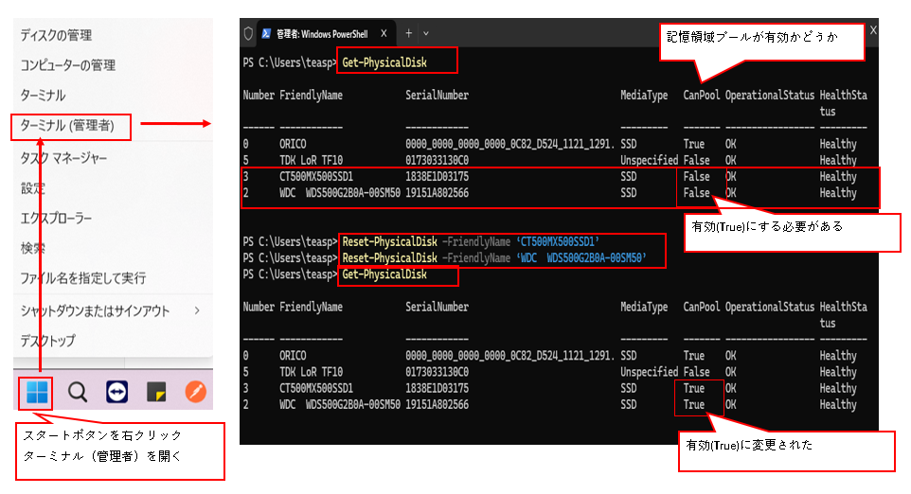Open the new tab profile dropdown arrow
This screenshot has height=494, width=911.
pyautogui.click(x=426, y=33)
